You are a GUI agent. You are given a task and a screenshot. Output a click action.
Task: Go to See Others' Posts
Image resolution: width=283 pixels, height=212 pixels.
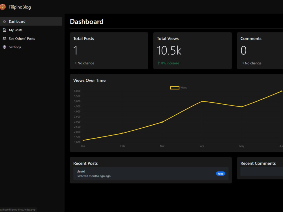[x=31, y=38]
